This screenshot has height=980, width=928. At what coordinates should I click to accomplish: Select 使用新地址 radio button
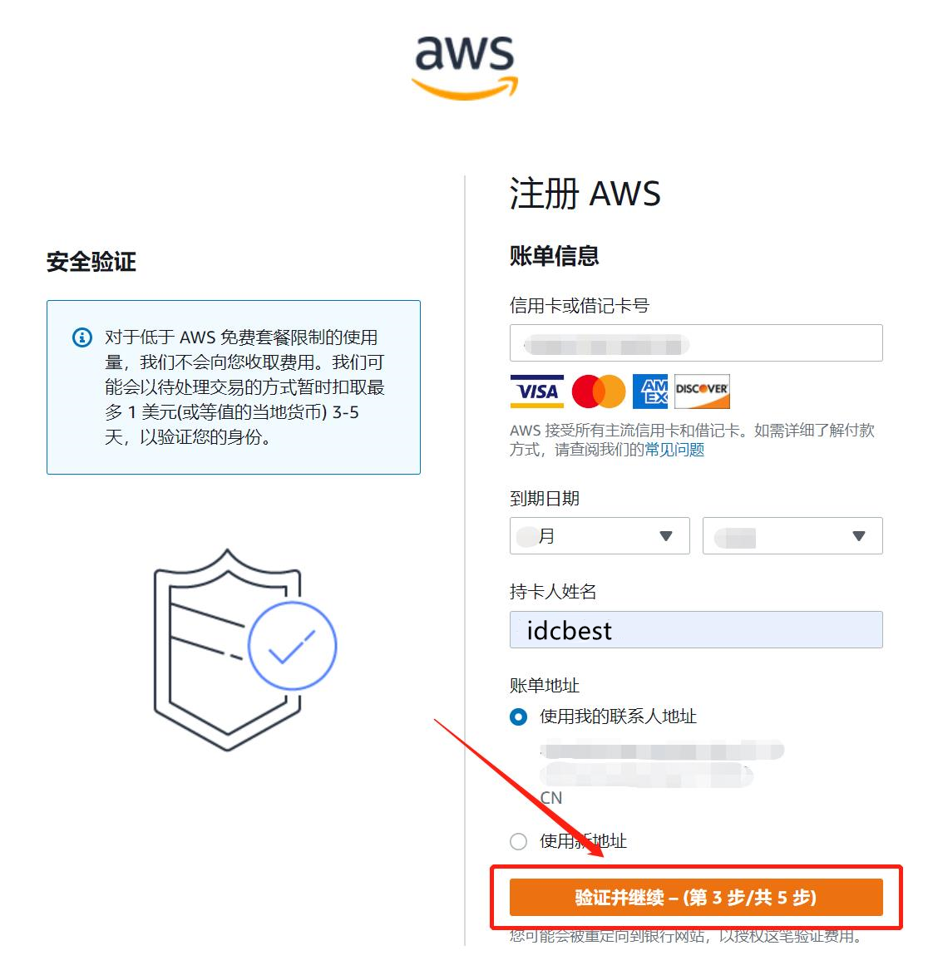point(518,841)
